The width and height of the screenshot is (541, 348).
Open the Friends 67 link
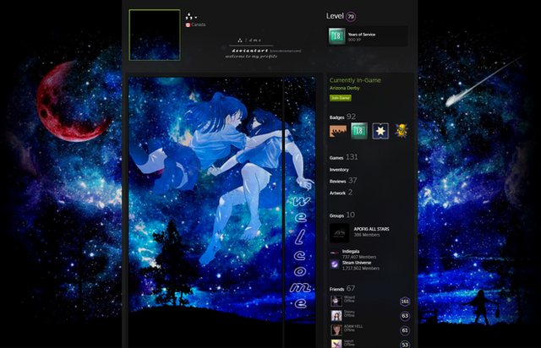click(x=342, y=289)
